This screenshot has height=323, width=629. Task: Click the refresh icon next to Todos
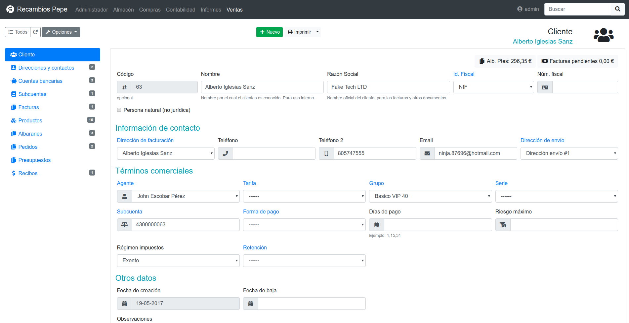pyautogui.click(x=35, y=32)
